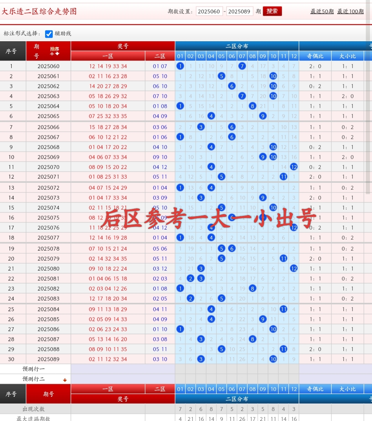Click blue ball 01 in row 2025060
The image size is (372, 421).
(x=180, y=66)
